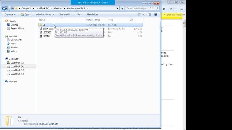Viewport: 232px width, 130px height.
Task: Open the recent locations dropdown arrow
Action: tap(13, 8)
